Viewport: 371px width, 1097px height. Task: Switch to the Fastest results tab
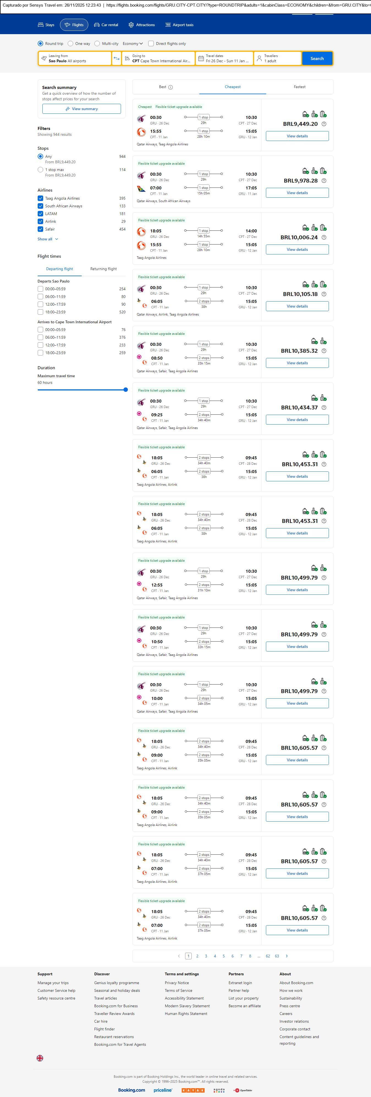tap(299, 87)
